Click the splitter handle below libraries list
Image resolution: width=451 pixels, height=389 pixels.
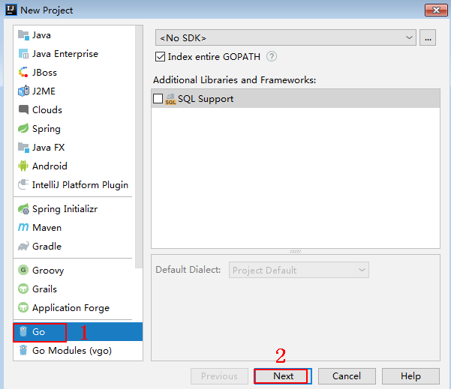point(296,251)
